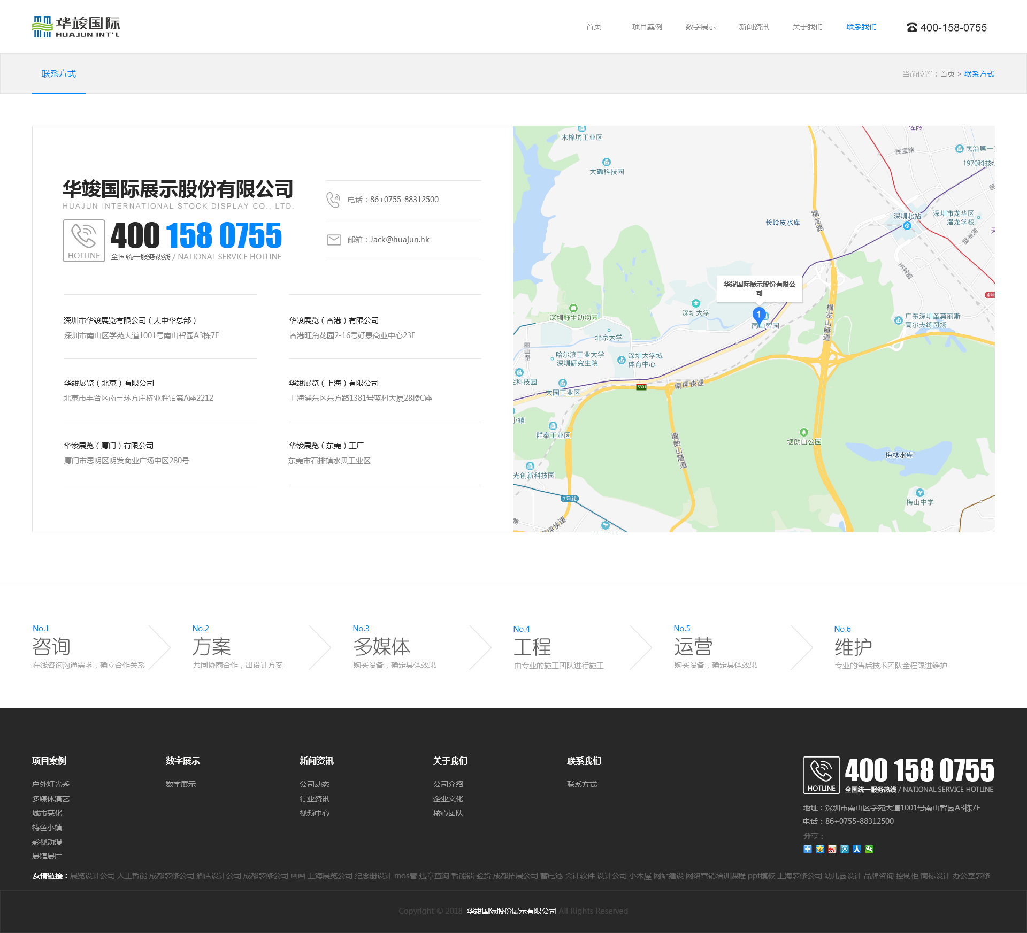Open the 数字展示 navigation item
The image size is (1027, 933).
tap(700, 27)
